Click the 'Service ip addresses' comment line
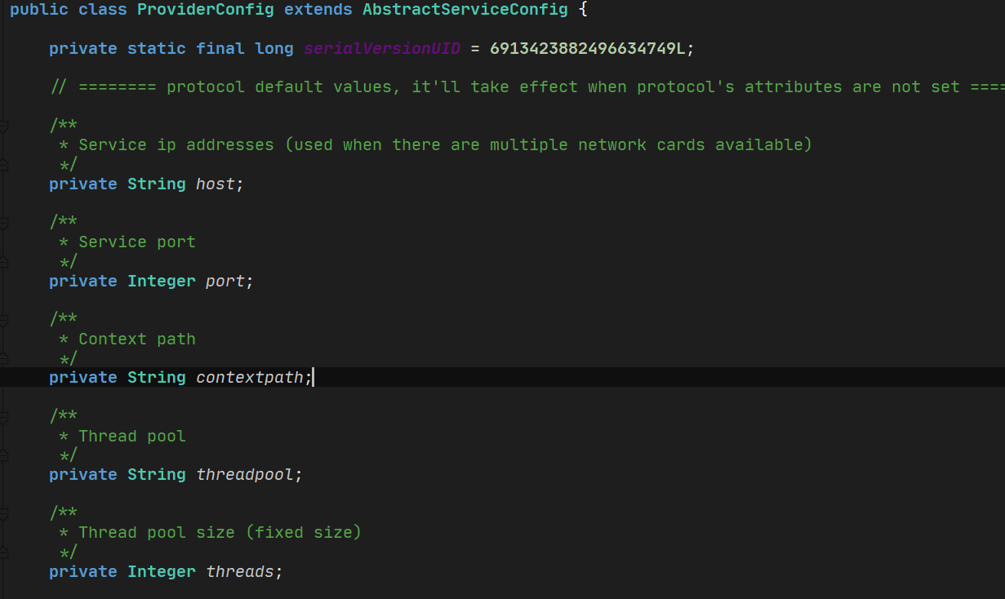The width and height of the screenshot is (1005, 599). (x=436, y=144)
